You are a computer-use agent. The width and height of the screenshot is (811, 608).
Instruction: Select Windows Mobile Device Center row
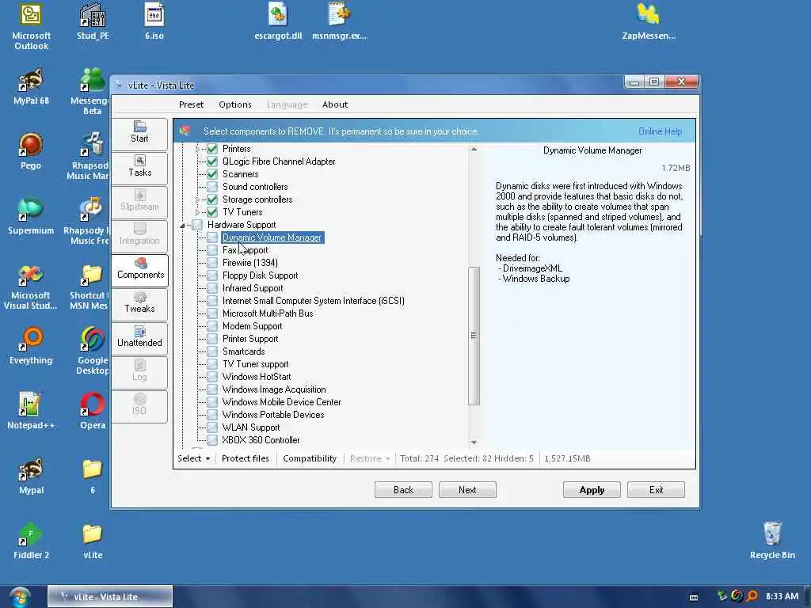[x=281, y=402]
